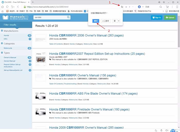Open the dropdown arrow beside 否 button
The image size is (180, 132).
(119, 21)
